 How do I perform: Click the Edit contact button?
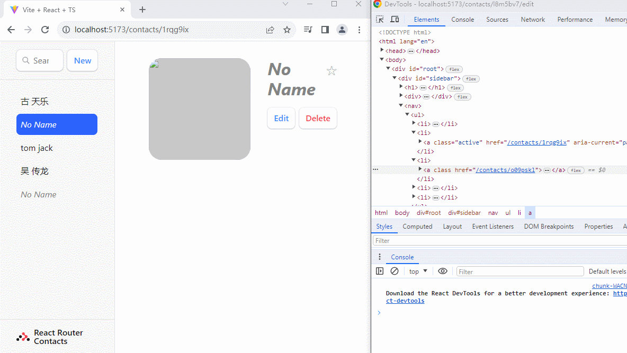point(281,118)
